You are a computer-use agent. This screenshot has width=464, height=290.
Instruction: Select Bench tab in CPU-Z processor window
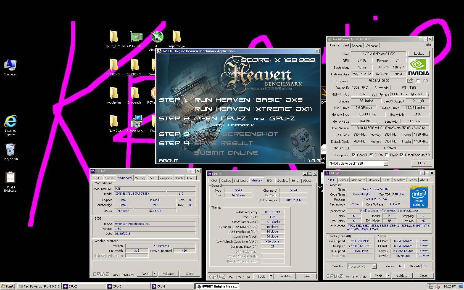[x=413, y=180]
